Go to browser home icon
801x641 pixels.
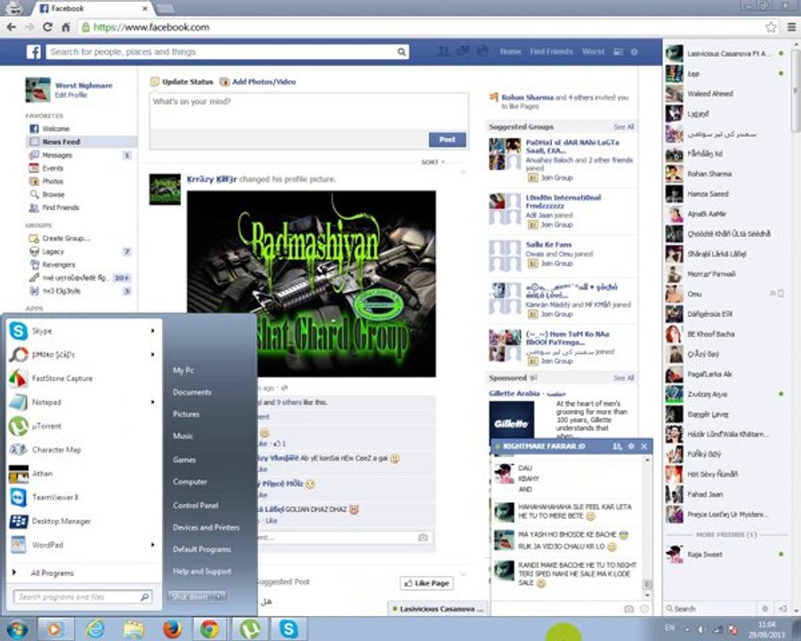click(x=65, y=27)
